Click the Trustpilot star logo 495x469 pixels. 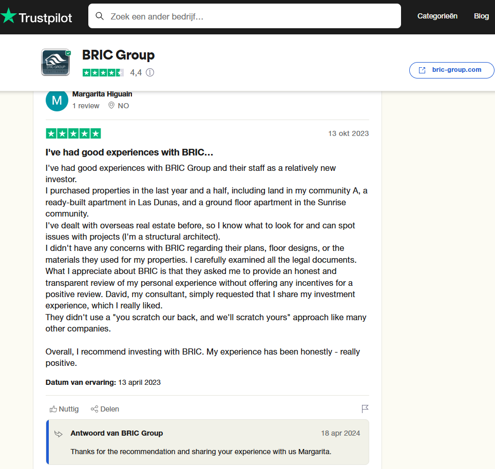coord(8,16)
